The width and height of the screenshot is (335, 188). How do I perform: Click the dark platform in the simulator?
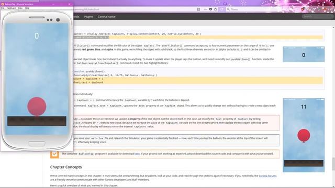(37, 121)
